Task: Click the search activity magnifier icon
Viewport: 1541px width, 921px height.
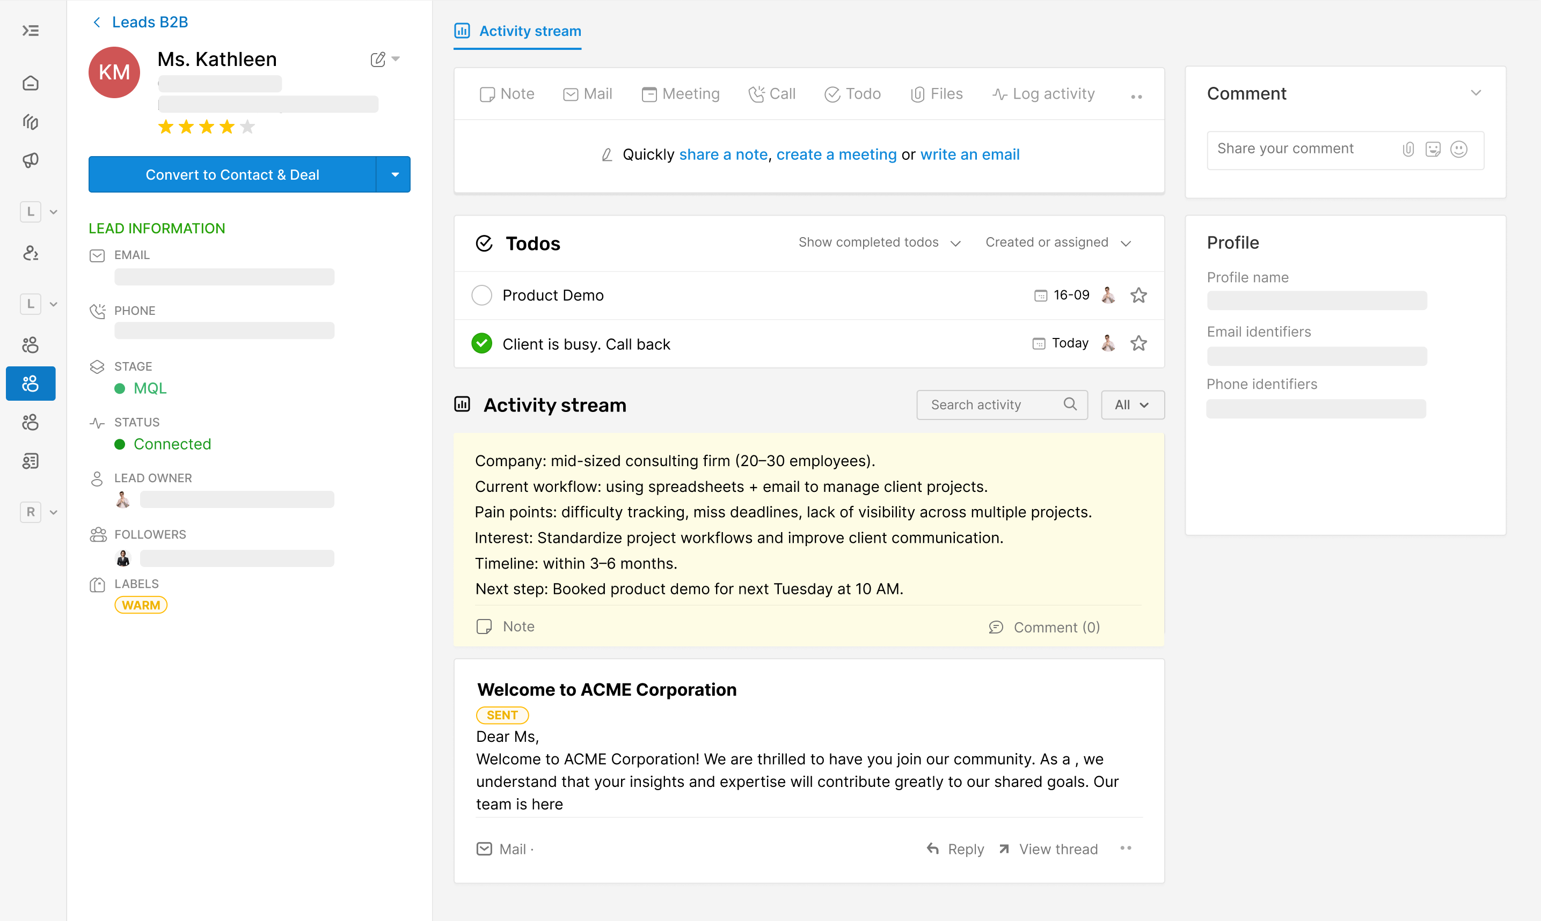Action: [1069, 404]
